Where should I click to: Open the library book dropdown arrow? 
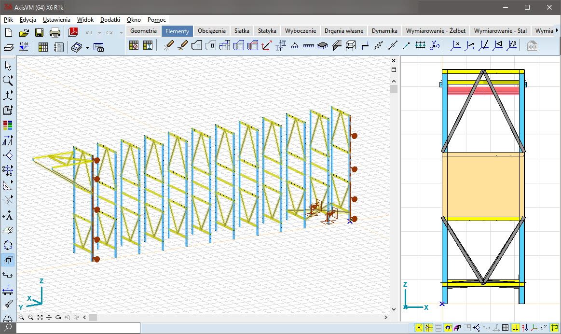[87, 47]
